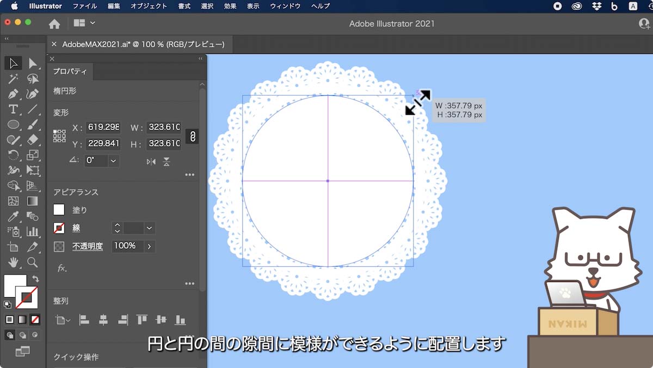
Task: Align objects to vertical center
Action: click(x=161, y=320)
